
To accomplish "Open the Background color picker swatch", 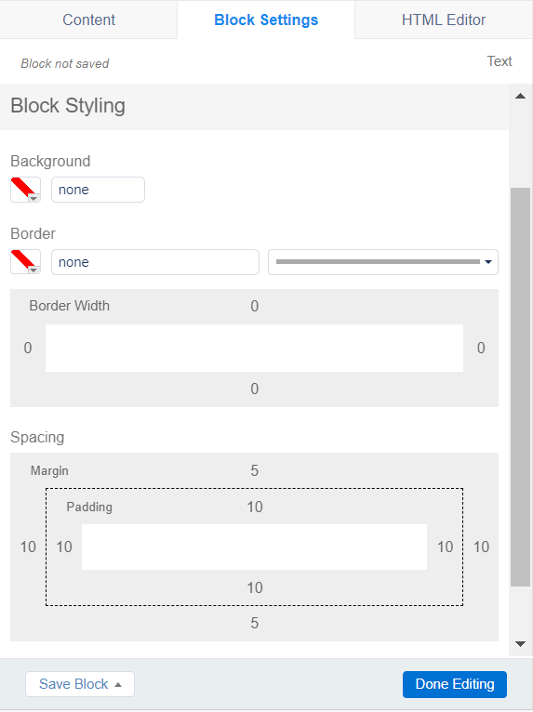I will pos(25,190).
